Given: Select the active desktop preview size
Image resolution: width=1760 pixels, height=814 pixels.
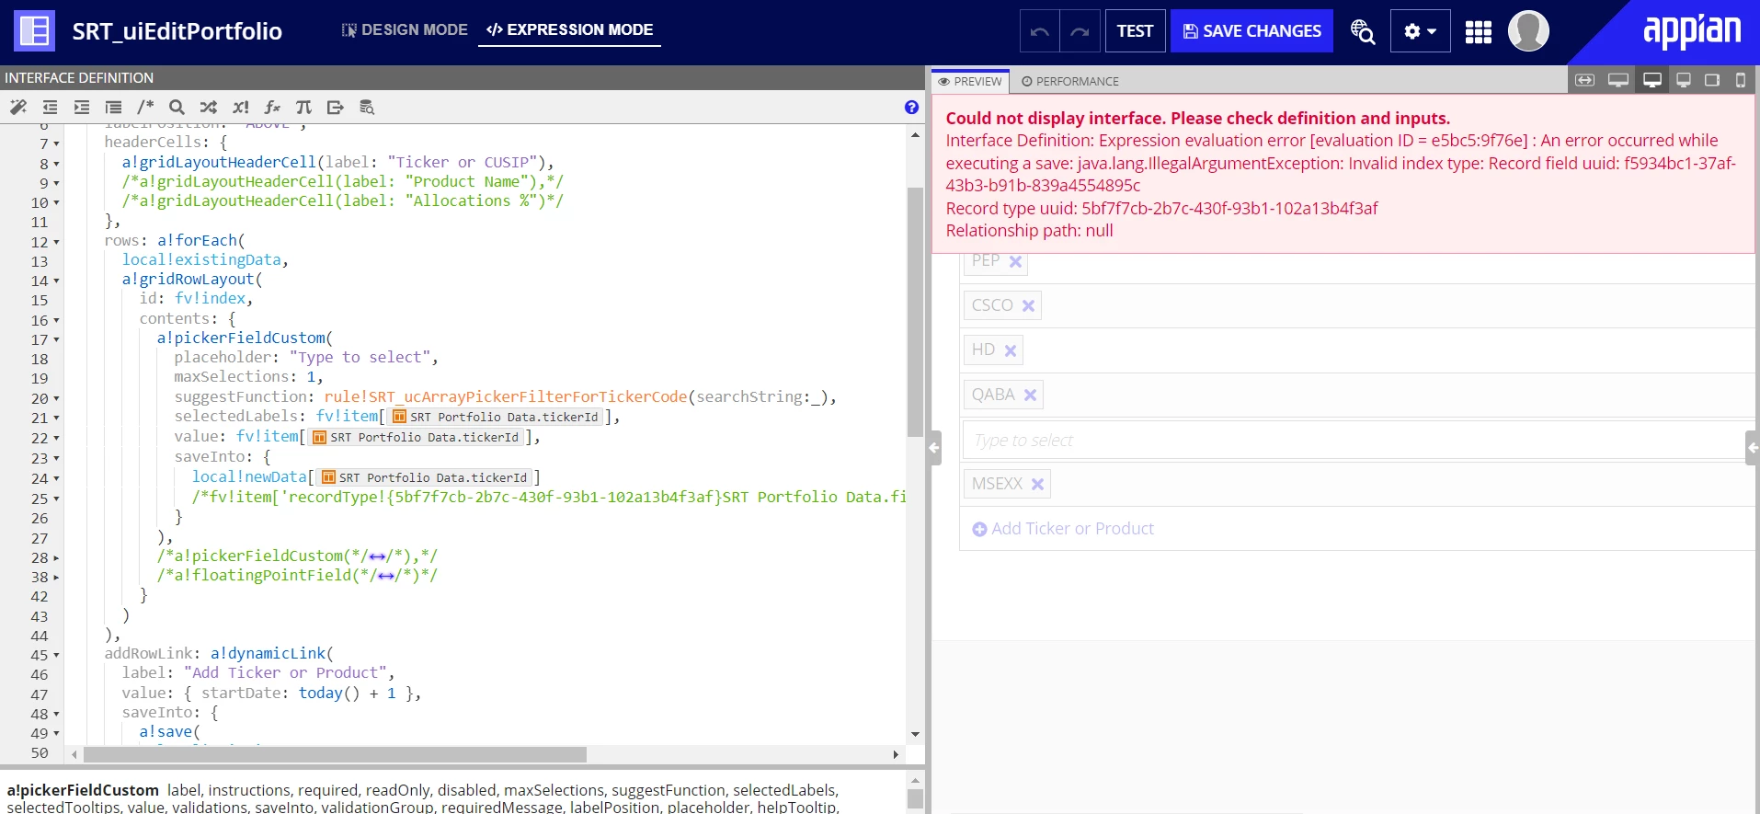Looking at the screenshot, I should click(1652, 80).
